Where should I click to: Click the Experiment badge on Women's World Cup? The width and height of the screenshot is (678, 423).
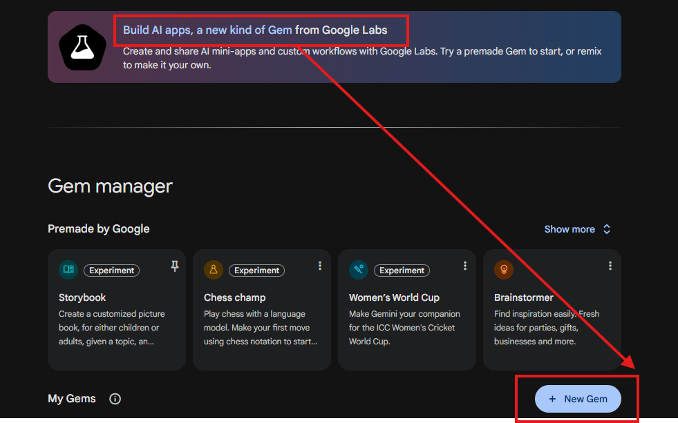(402, 270)
